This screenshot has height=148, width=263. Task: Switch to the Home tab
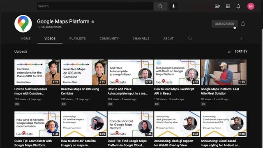[26, 38]
